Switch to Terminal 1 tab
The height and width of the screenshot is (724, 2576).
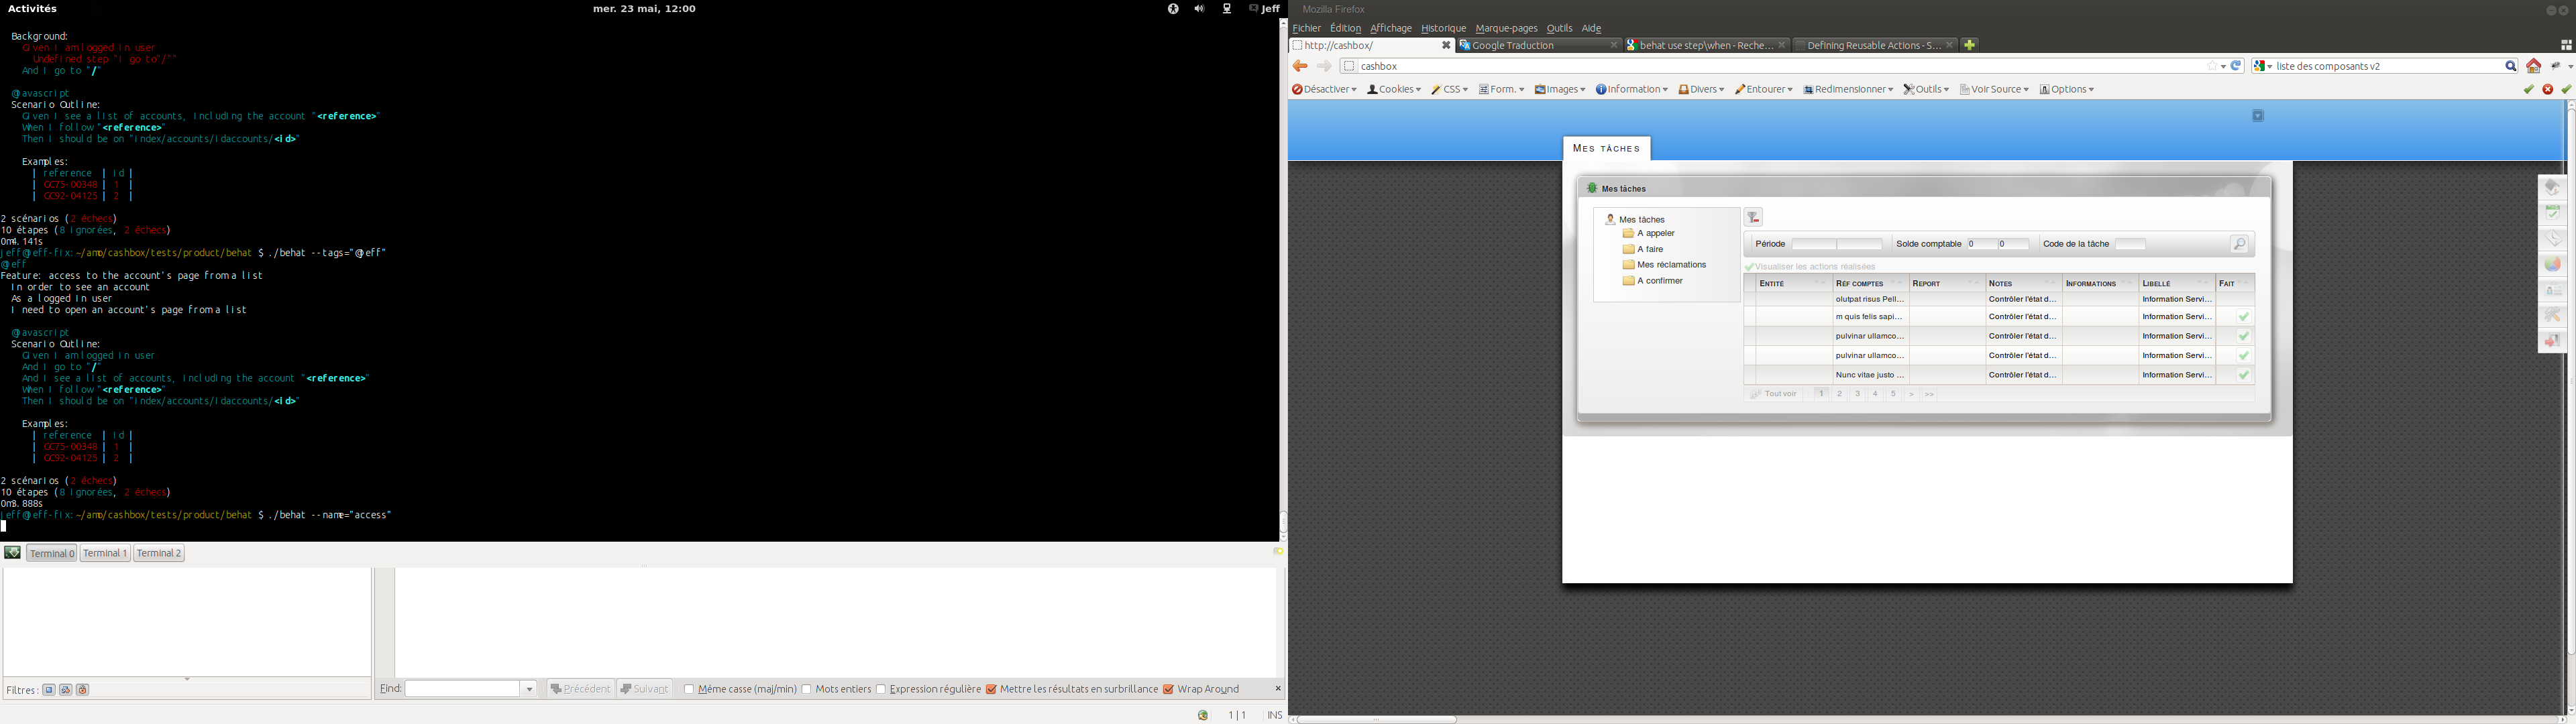[105, 553]
